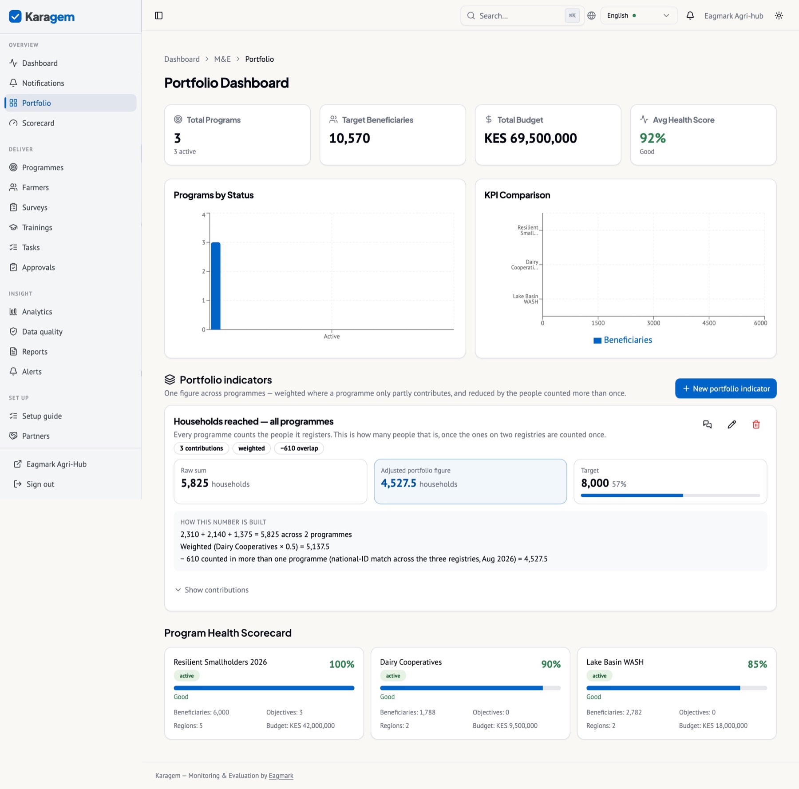799x789 pixels.
Task: Open Tasks section
Action: (x=71, y=247)
